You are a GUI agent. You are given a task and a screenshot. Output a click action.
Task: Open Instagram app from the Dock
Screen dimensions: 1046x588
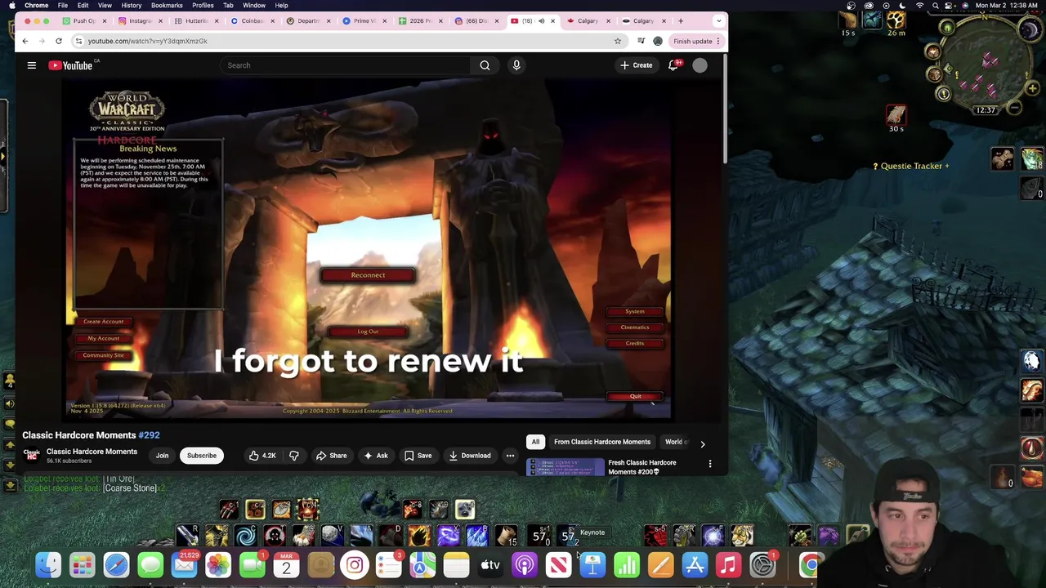coord(355,565)
